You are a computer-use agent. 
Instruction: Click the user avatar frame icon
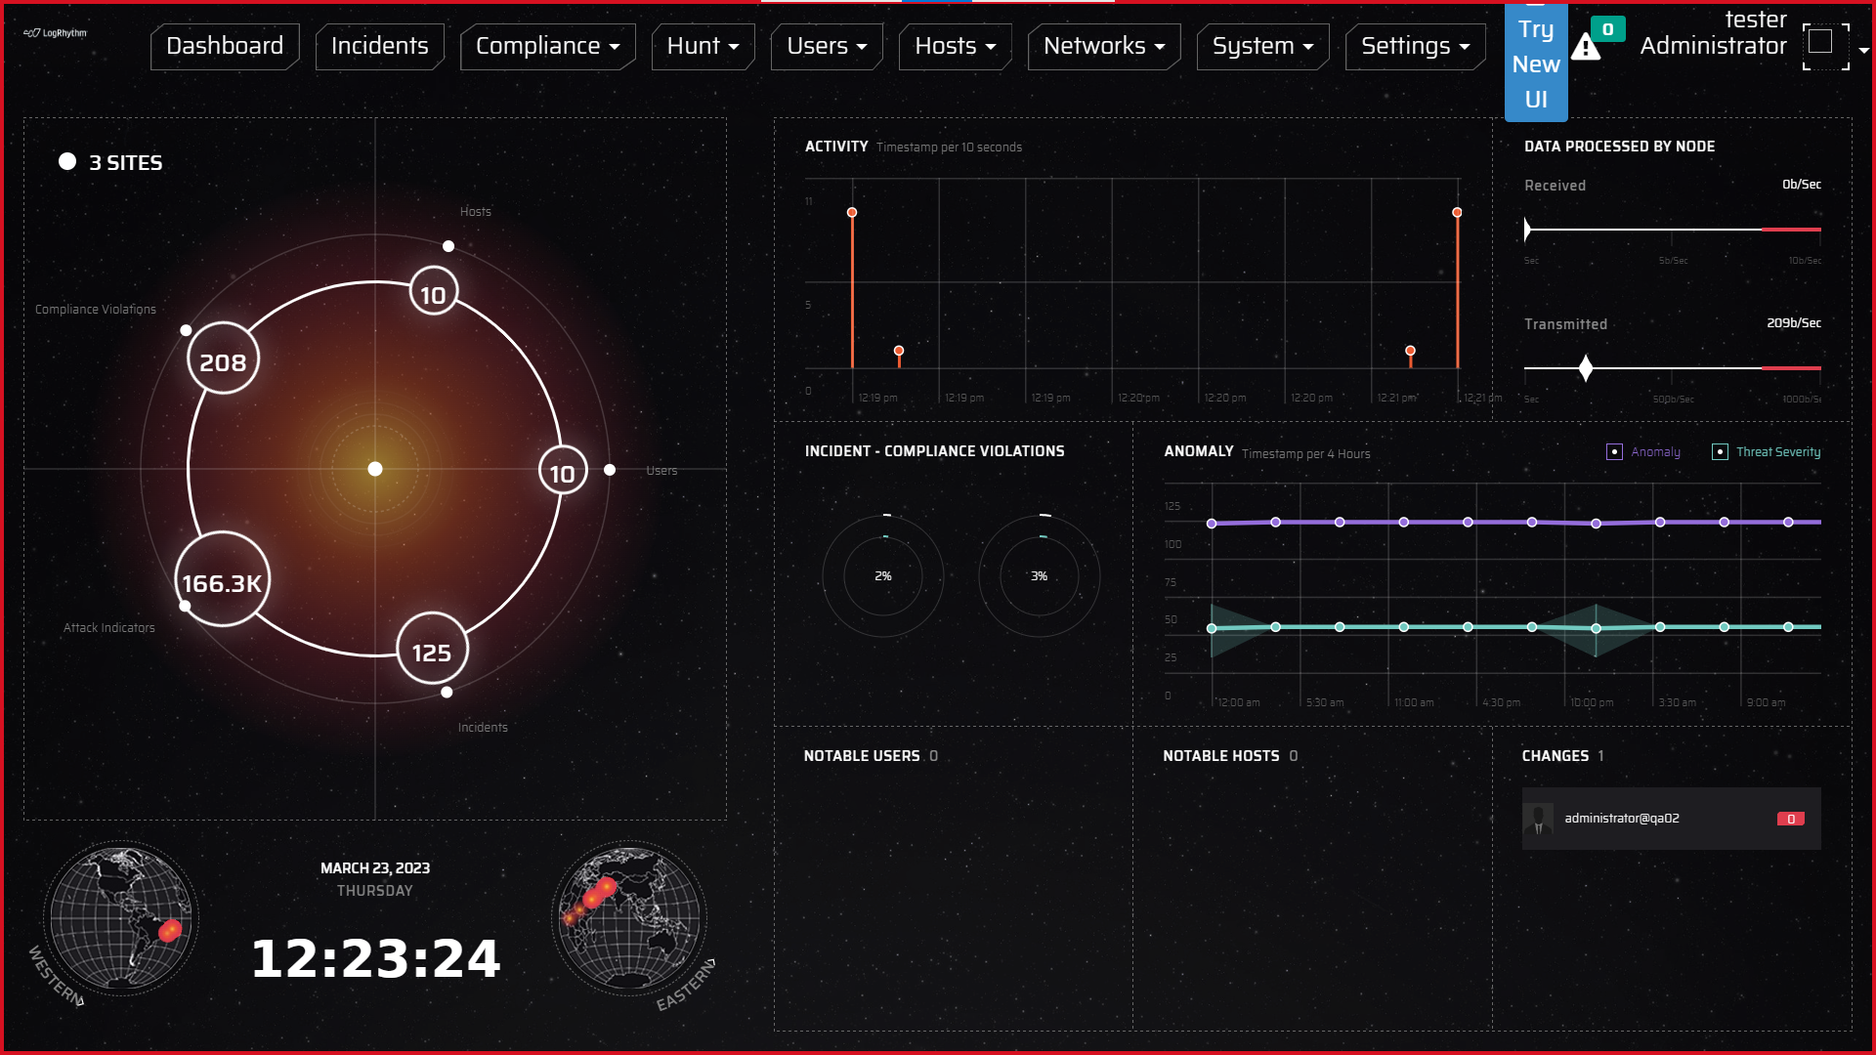(1824, 45)
